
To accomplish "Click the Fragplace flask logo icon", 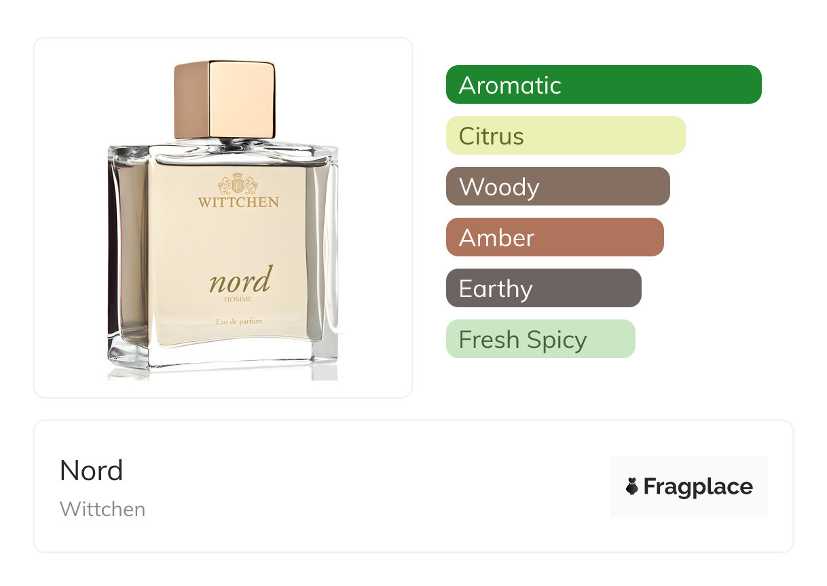I will [632, 486].
